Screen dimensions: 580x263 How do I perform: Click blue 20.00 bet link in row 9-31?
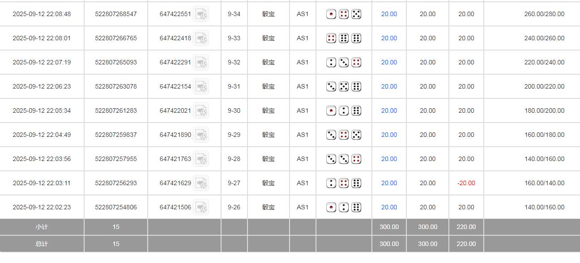click(389, 87)
